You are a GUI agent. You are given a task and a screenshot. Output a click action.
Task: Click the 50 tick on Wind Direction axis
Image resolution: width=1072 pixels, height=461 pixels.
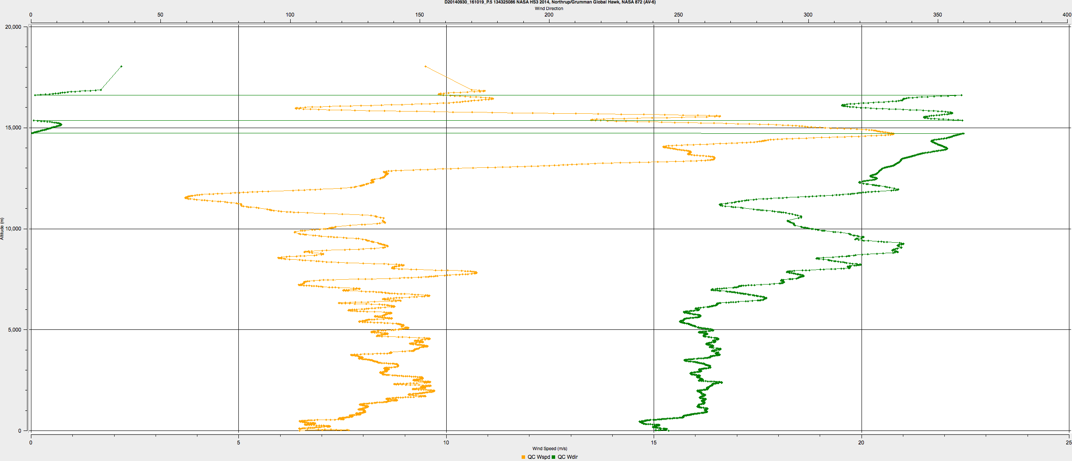click(160, 15)
